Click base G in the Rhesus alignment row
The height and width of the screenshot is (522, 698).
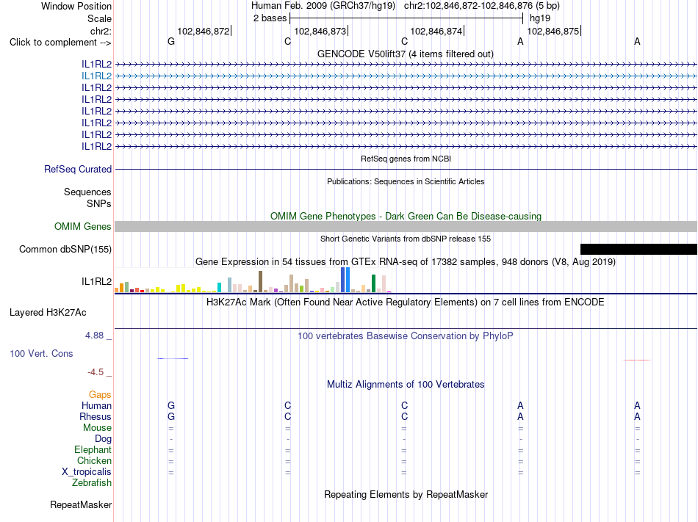tap(171, 416)
